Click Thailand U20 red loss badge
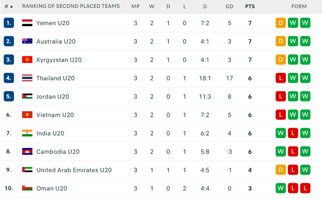322x199 pixels. coord(281,78)
